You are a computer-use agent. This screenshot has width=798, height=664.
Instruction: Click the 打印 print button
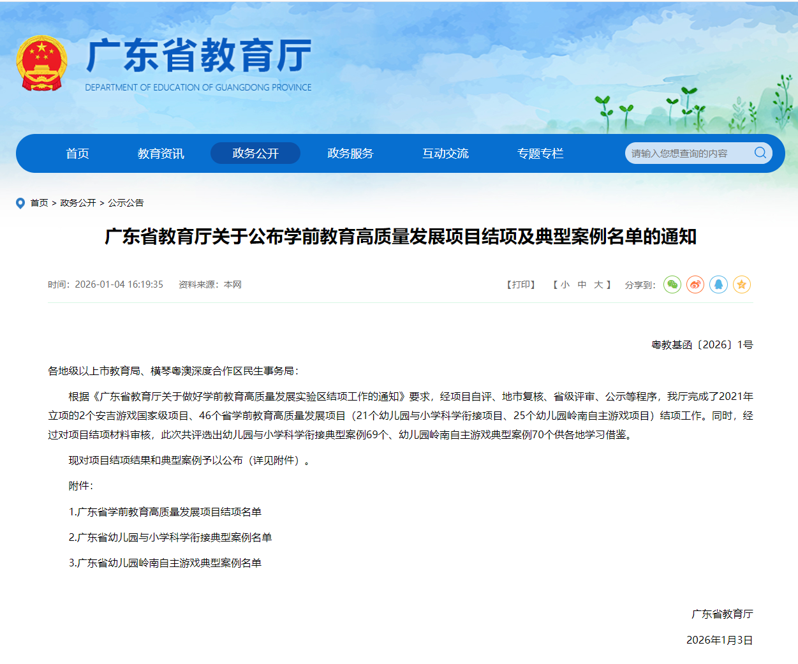pos(521,284)
